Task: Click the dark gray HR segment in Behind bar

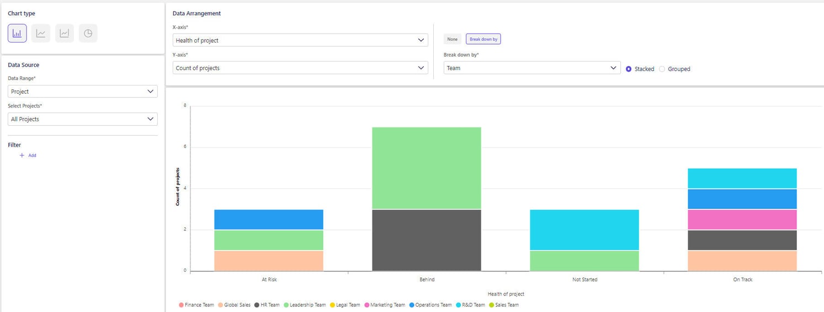Action: click(427, 240)
